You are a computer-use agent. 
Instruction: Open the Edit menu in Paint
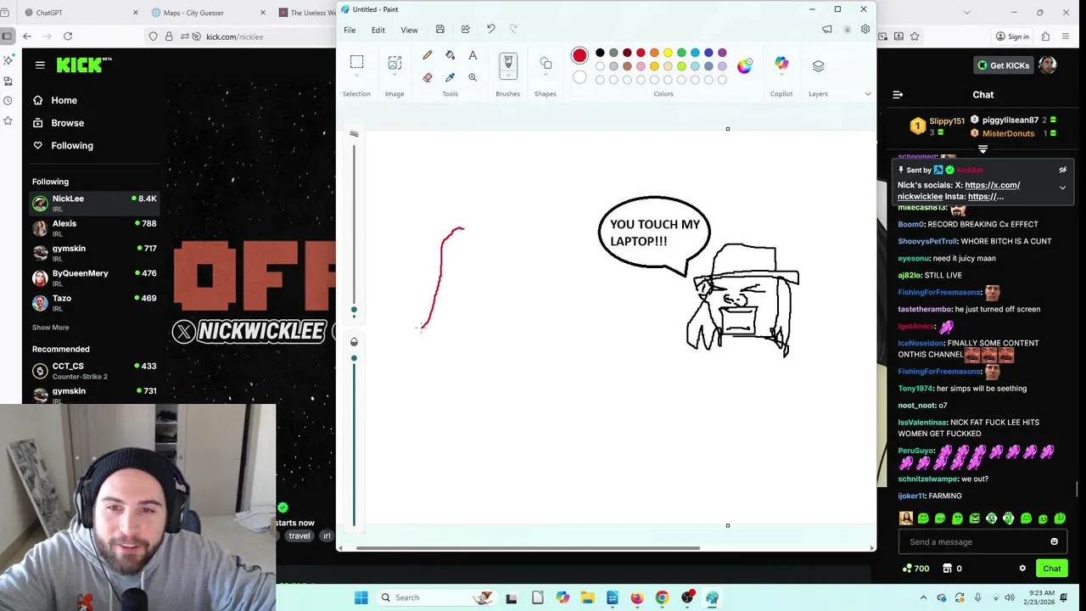(x=378, y=30)
